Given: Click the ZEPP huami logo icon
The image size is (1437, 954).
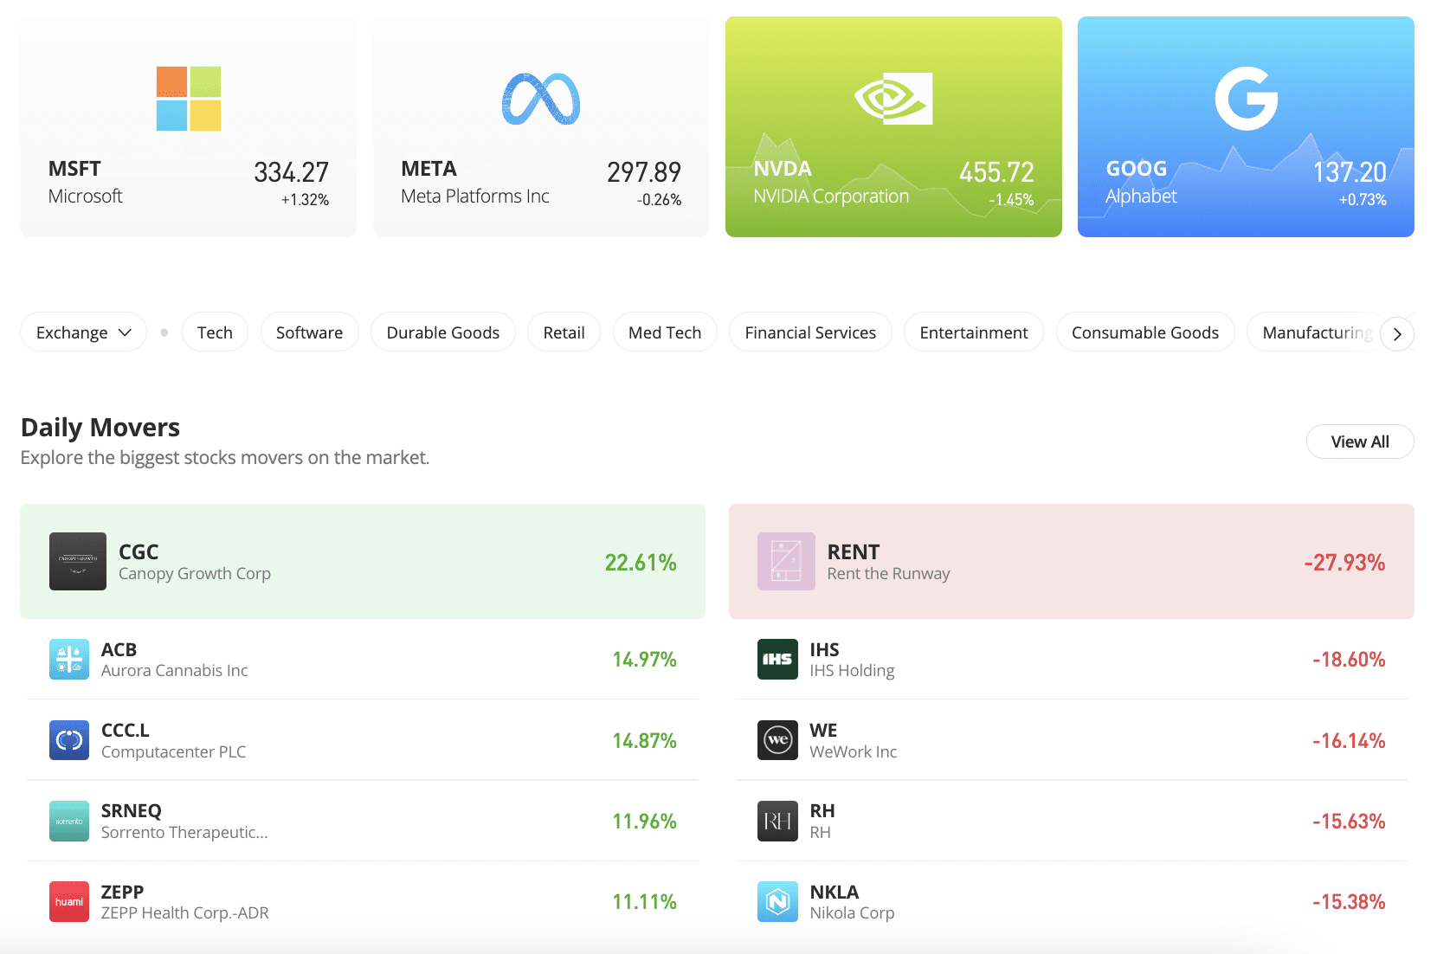Looking at the screenshot, I should click(69, 901).
